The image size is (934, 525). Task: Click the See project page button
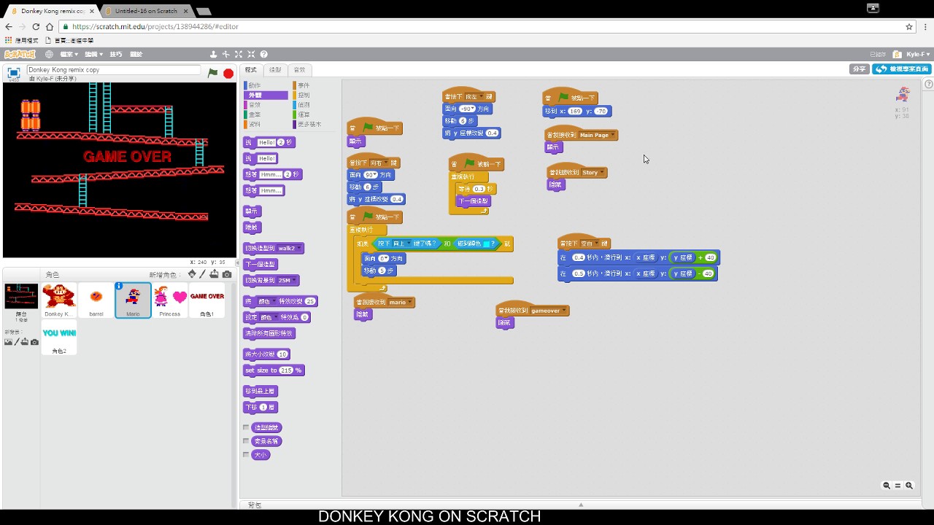point(901,69)
